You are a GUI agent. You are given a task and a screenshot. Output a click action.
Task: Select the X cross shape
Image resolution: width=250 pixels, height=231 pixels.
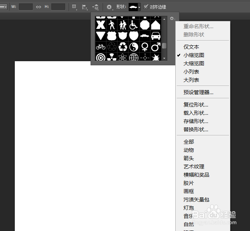(101, 25)
